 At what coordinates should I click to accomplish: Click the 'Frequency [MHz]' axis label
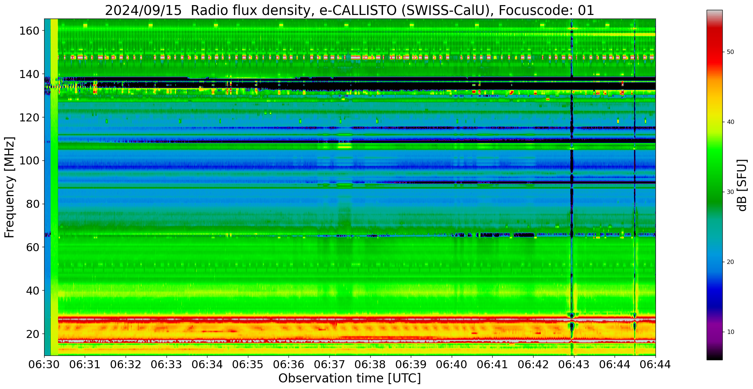point(10,187)
